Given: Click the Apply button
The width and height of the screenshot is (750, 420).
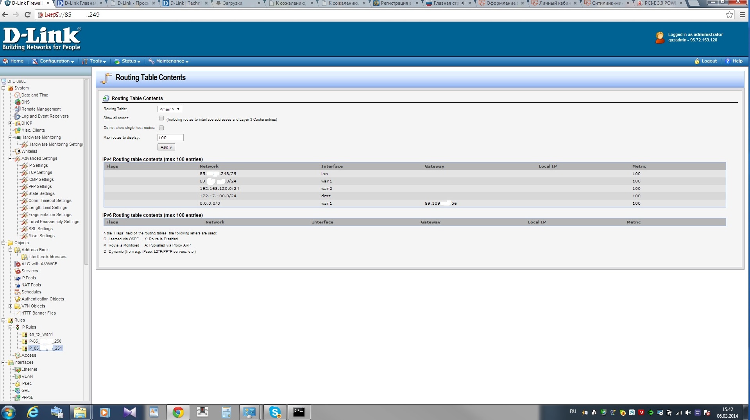Looking at the screenshot, I should pyautogui.click(x=166, y=147).
